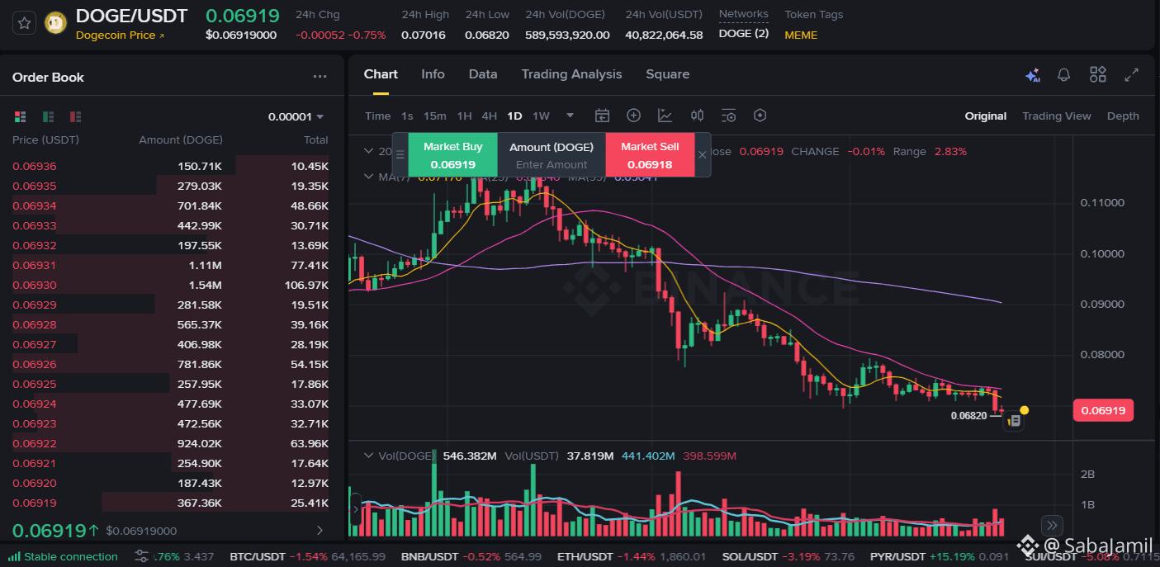Open PYR/USDT pair in bottom ticker

(x=940, y=556)
